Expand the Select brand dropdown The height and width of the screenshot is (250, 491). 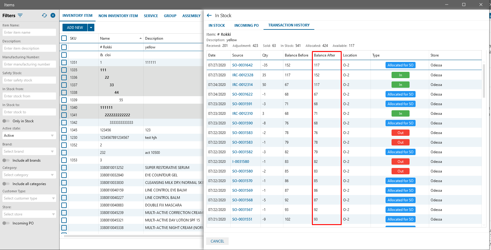(x=29, y=151)
